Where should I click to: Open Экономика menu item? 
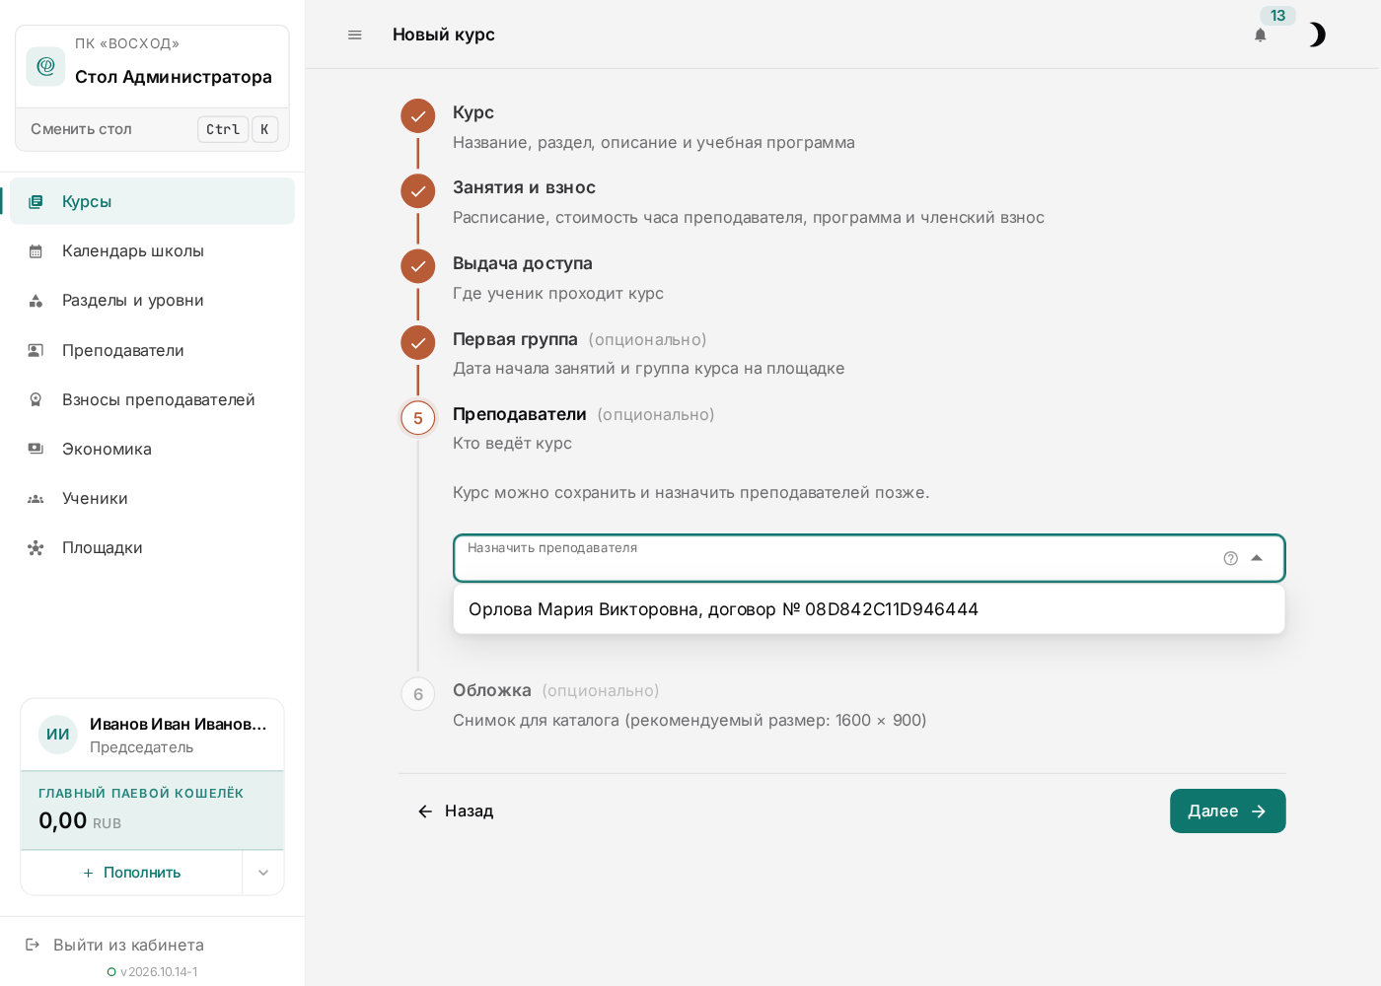pos(153,449)
